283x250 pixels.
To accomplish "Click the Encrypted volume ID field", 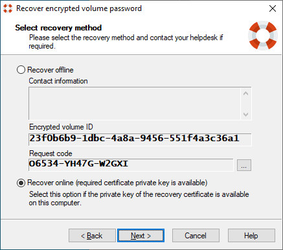I will [x=140, y=139].
